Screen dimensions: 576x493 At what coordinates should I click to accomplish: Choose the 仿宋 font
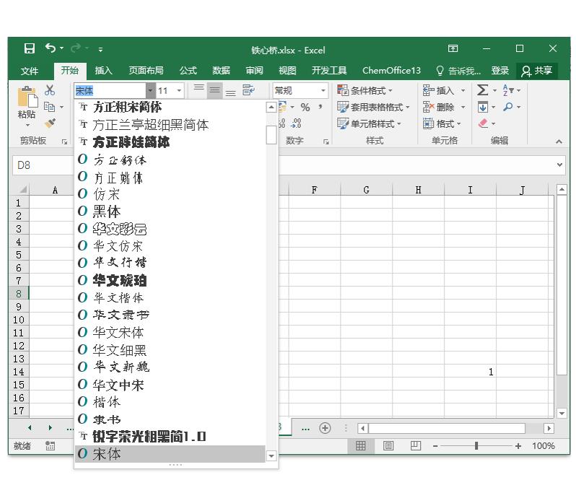point(170,194)
